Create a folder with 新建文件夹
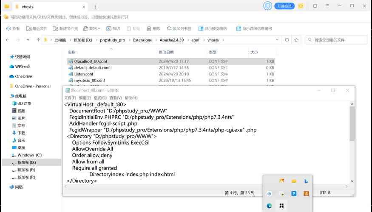372x212 pixels. tap(65, 28)
